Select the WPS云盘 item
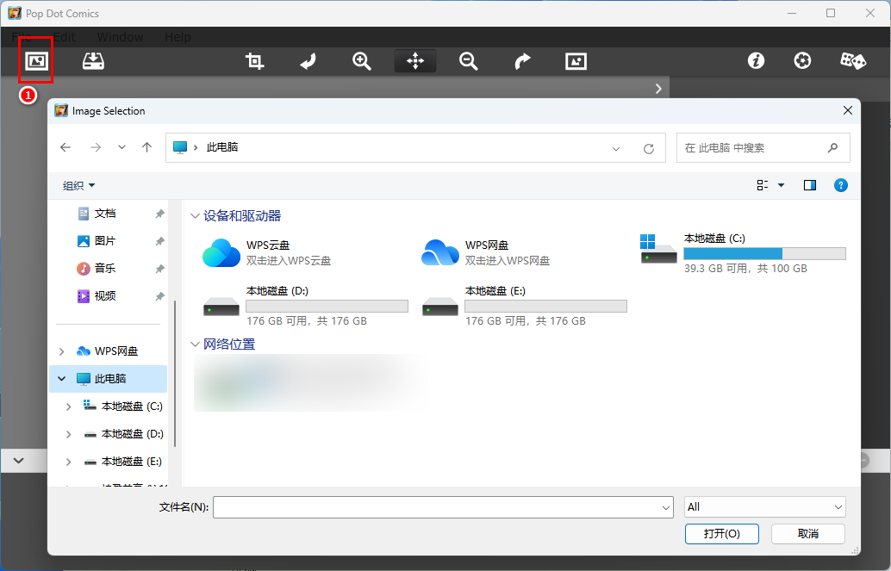The image size is (891, 571). 267,253
